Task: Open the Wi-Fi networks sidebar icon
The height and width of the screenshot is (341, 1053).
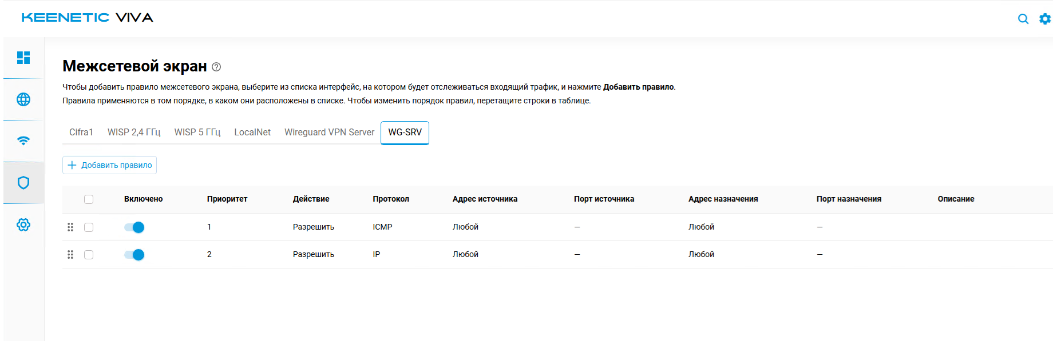Action: tap(23, 141)
